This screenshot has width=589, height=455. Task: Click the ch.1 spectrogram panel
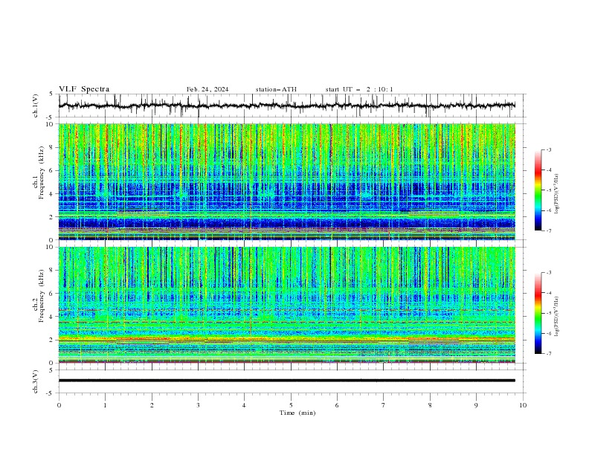286,181
